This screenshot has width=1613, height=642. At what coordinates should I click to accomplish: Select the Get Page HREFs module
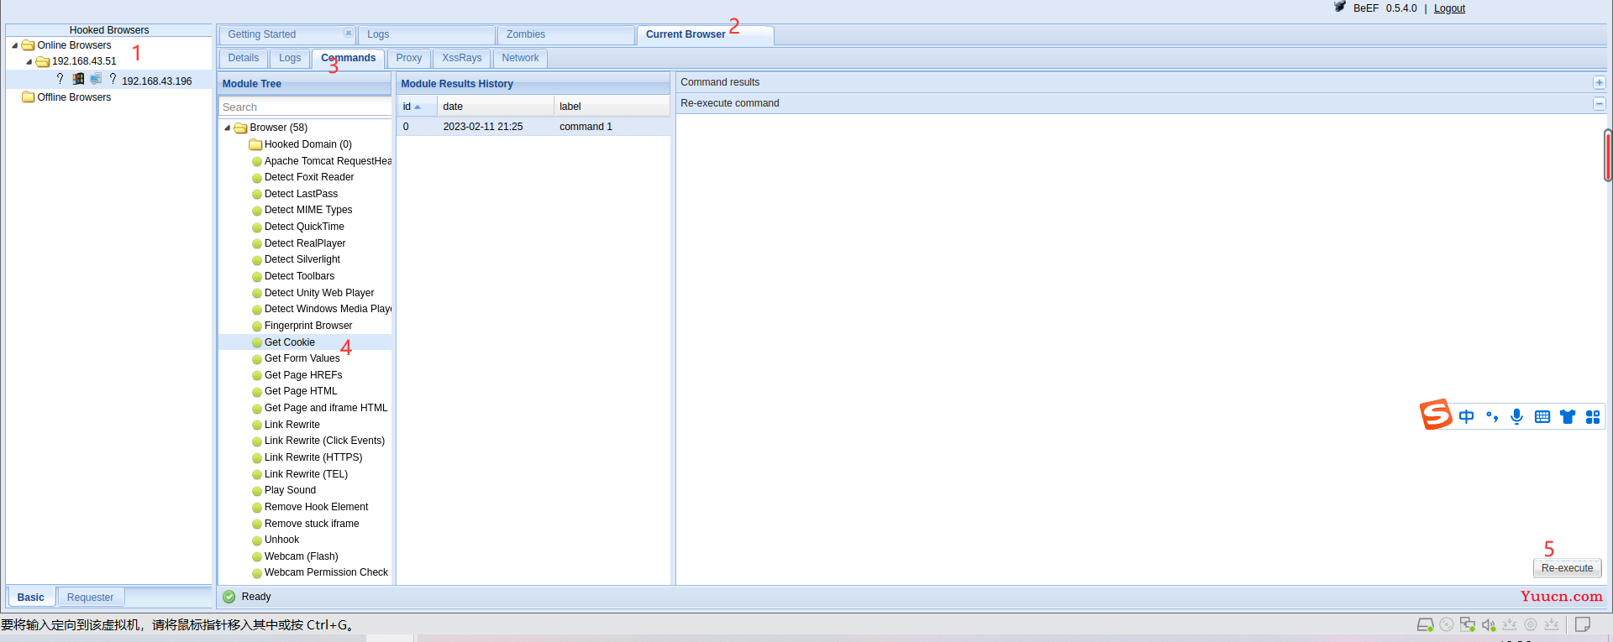303,375
